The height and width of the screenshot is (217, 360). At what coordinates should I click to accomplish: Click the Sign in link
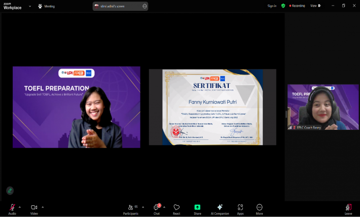(x=272, y=6)
